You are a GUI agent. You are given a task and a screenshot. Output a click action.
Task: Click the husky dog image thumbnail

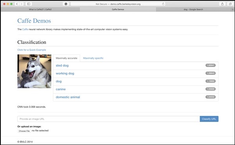(34, 71)
